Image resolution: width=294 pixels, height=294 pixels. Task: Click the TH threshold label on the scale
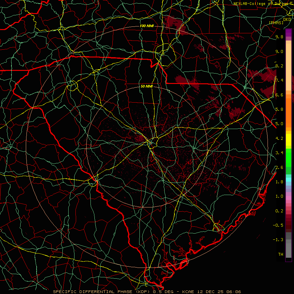click(281, 254)
